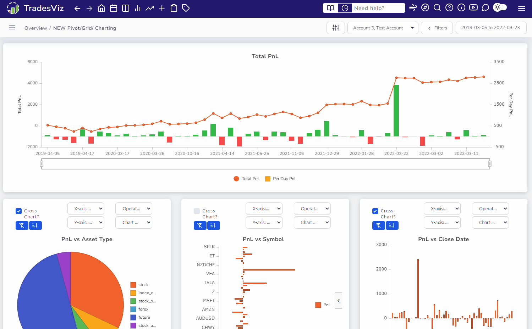The image size is (532, 329).
Task: Open Chart type dropdown in Close Date panel
Action: click(x=490, y=223)
